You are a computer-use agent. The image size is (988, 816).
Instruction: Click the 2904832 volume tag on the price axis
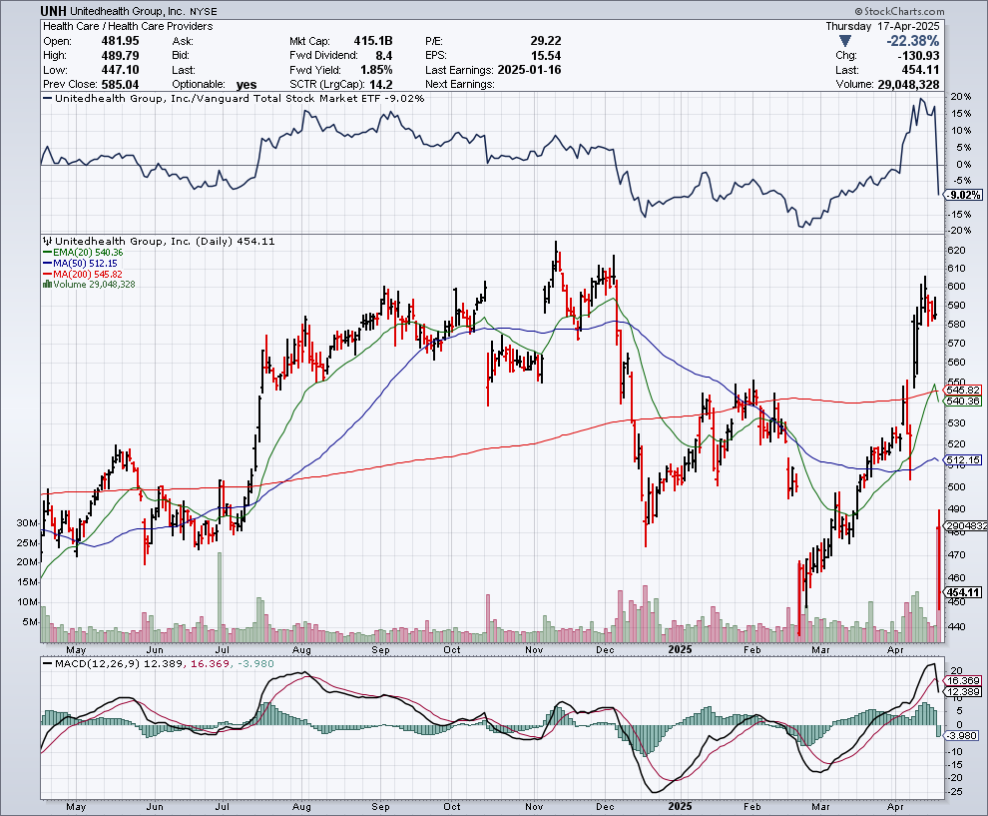[967, 526]
